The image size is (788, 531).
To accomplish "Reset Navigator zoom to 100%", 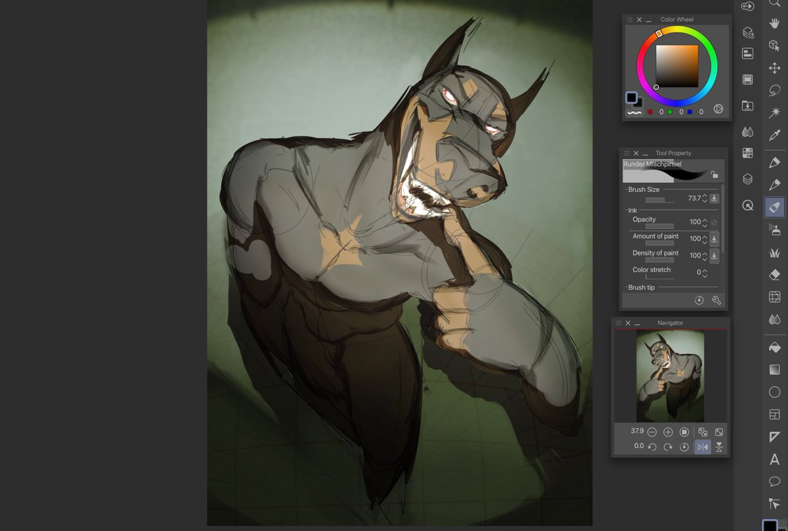I will pos(684,432).
